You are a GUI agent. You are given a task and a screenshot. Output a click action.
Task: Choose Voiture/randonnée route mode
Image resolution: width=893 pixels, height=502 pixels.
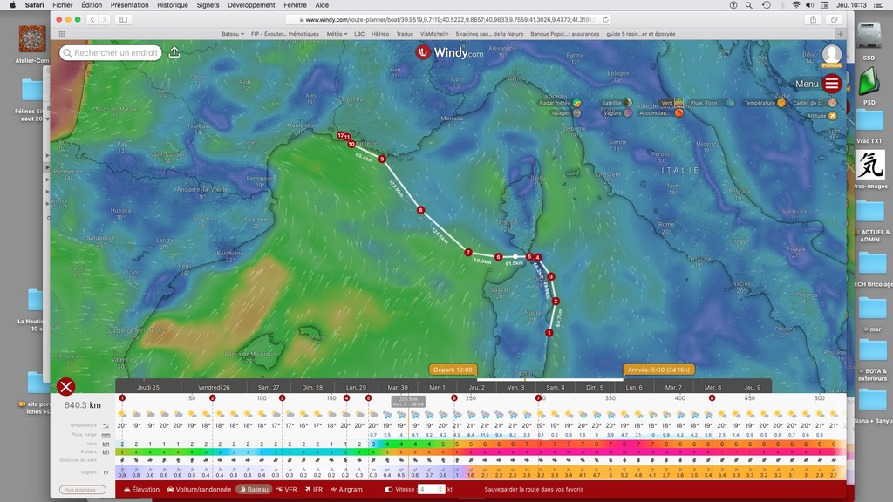[198, 490]
